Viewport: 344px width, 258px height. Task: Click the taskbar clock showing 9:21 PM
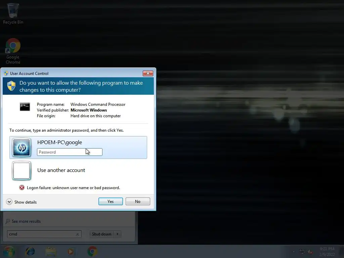[327, 251]
